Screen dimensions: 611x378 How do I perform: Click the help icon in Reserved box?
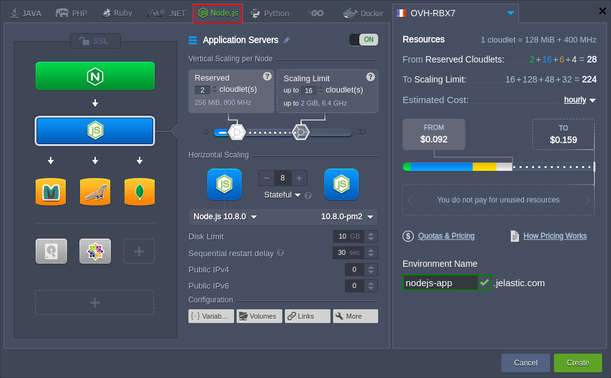[267, 77]
